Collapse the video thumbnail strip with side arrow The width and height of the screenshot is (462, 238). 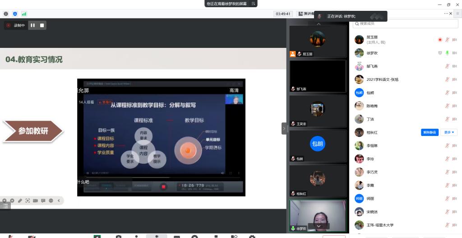284,128
